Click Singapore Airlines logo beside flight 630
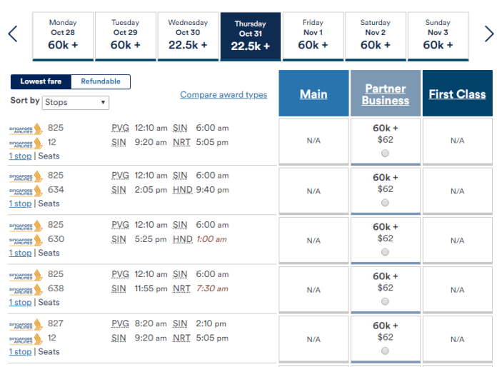This screenshot has height=367, width=497. 26,240
